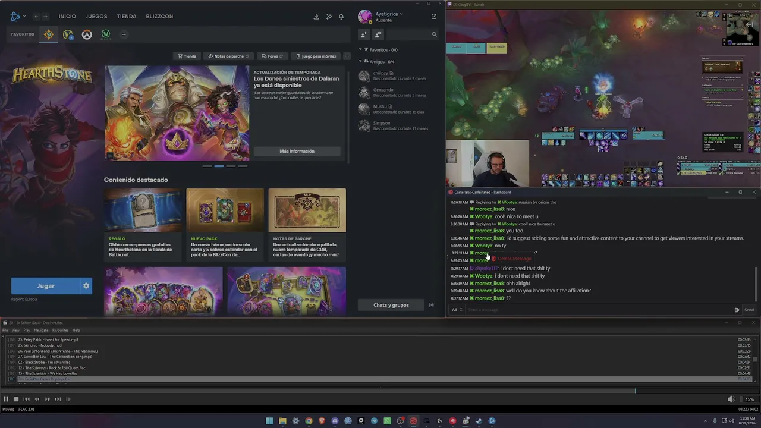Open the All chat destination selector
761x428 pixels.
coord(457,310)
